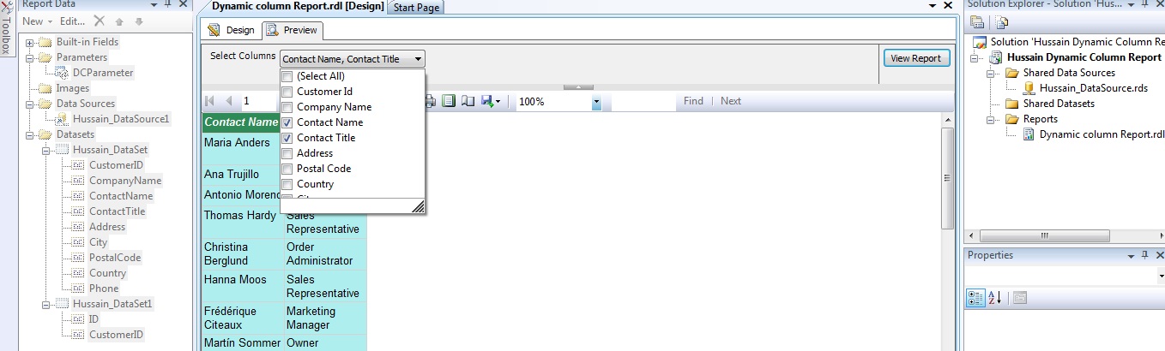The width and height of the screenshot is (1165, 351).
Task: Check the (Select All) checkbox
Action: (287, 76)
